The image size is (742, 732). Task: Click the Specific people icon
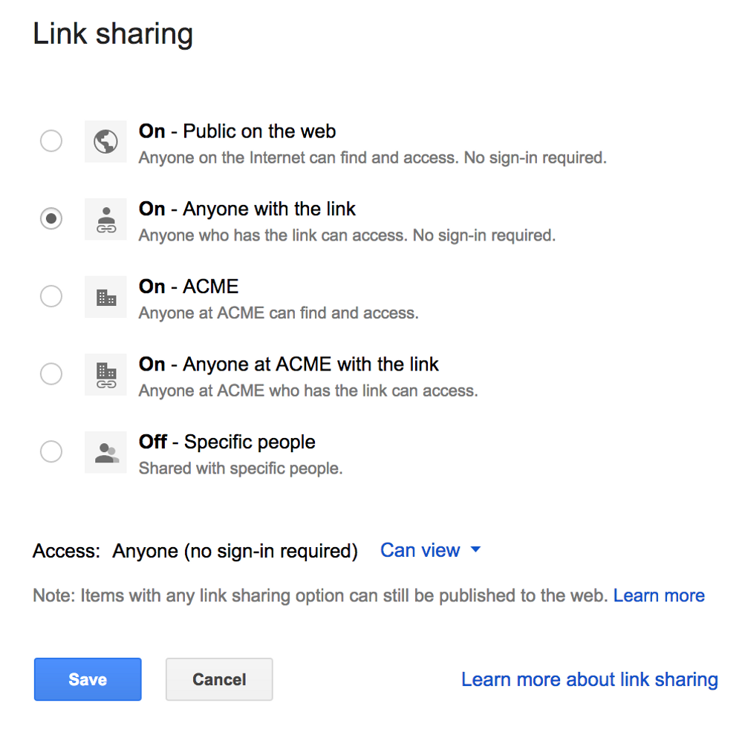click(105, 452)
